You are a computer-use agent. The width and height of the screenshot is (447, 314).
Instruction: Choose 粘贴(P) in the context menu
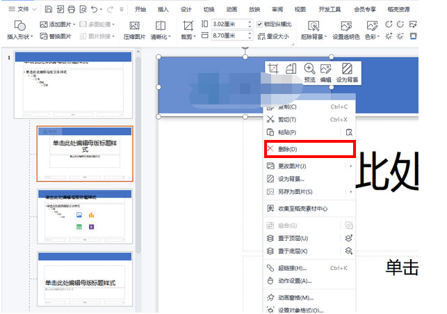[309, 132]
